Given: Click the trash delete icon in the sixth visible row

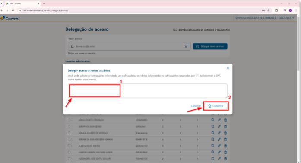Looking at the screenshot, I should coord(225,153).
